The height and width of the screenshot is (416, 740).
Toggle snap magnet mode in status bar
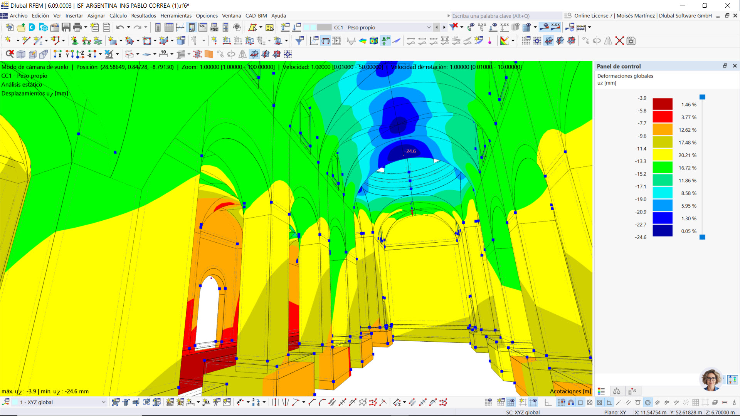click(570, 402)
